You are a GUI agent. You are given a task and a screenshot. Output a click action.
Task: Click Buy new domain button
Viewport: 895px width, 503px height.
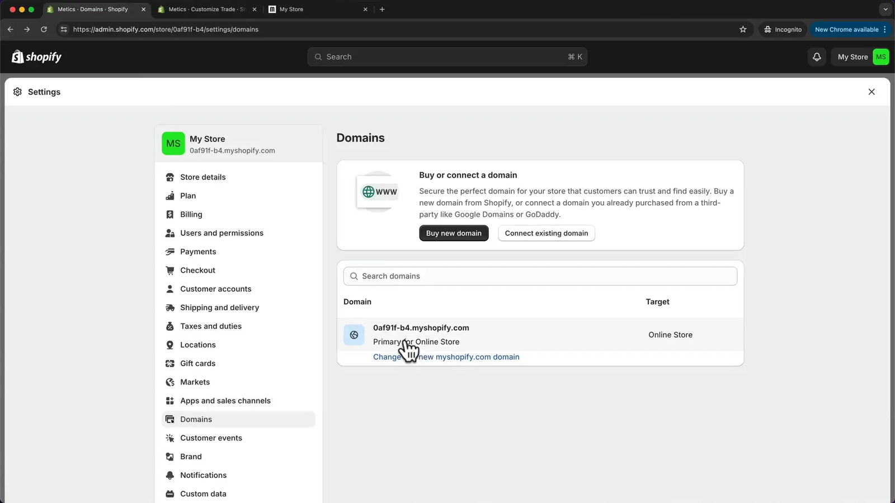click(x=454, y=234)
